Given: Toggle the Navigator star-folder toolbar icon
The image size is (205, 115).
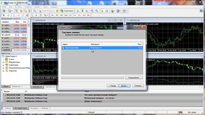Looking at the screenshot, I should 26,11.
